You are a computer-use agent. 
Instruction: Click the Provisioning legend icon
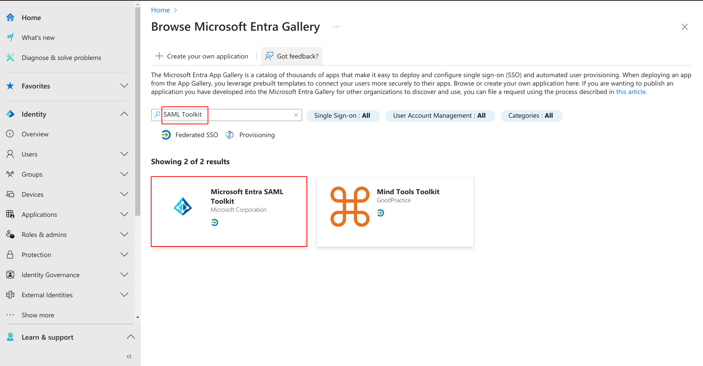[230, 135]
